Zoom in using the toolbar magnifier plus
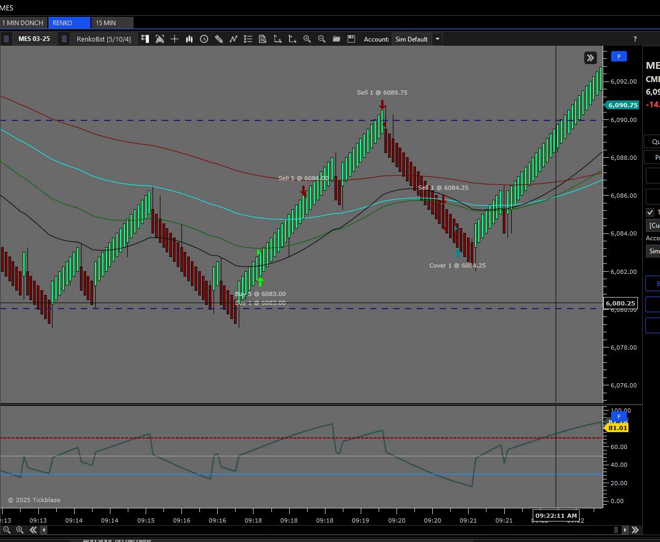 click(x=307, y=39)
